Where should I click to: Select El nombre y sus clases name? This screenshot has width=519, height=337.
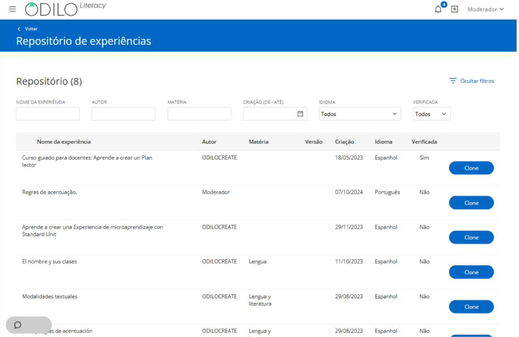pos(50,261)
